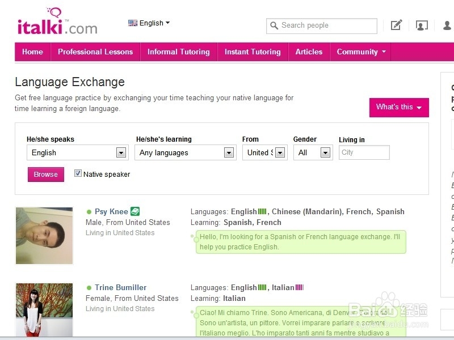Open the Articles menu item
This screenshot has width=454, height=340.
coord(309,52)
